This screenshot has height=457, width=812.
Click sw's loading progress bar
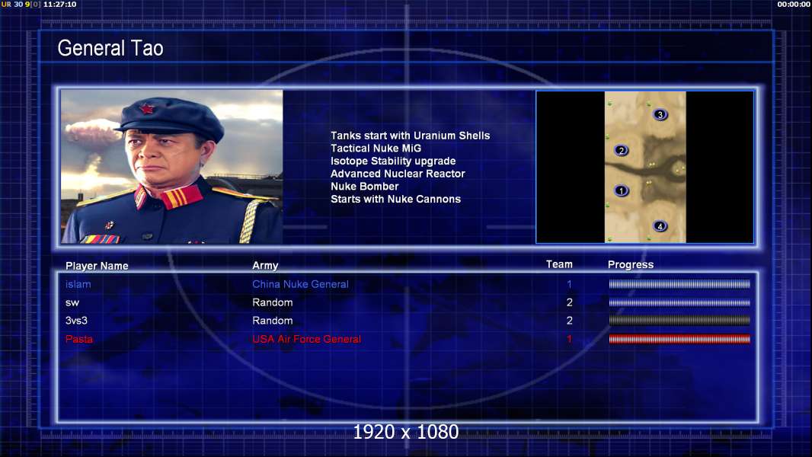(x=679, y=303)
